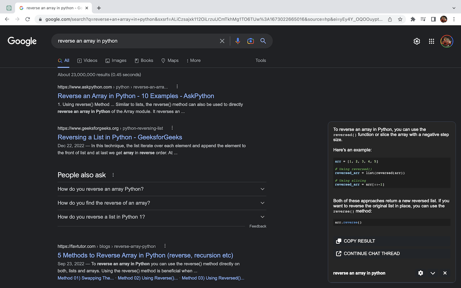Toggle browser side panel icon
461x288 pixels.
(x=433, y=19)
